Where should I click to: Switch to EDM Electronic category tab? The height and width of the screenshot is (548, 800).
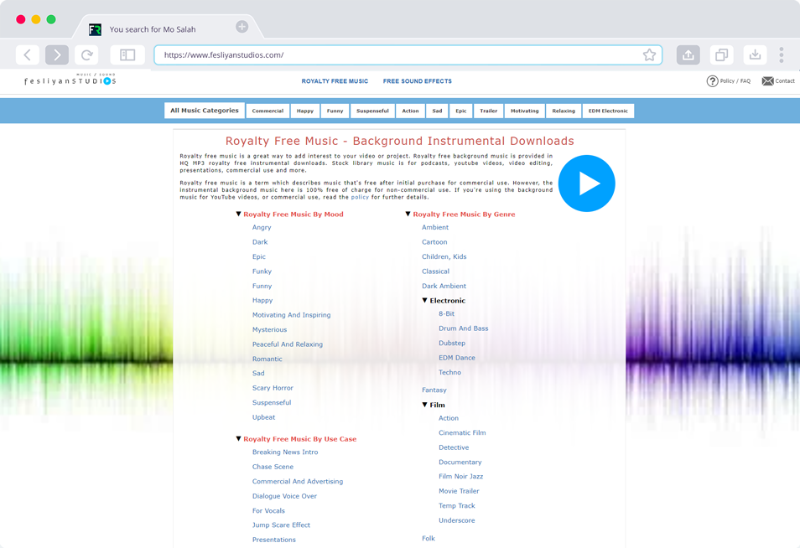tap(607, 111)
